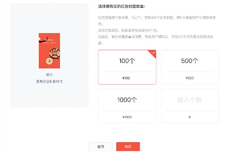Viewport: 227px width, 156px height.
Task: Click the ¥100 price label
Action: [x=126, y=78]
